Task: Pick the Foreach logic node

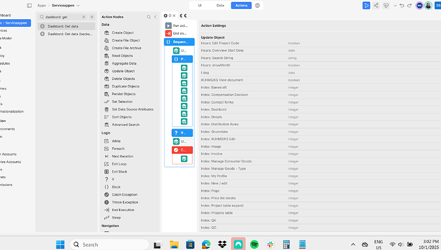Action: tap(118, 148)
